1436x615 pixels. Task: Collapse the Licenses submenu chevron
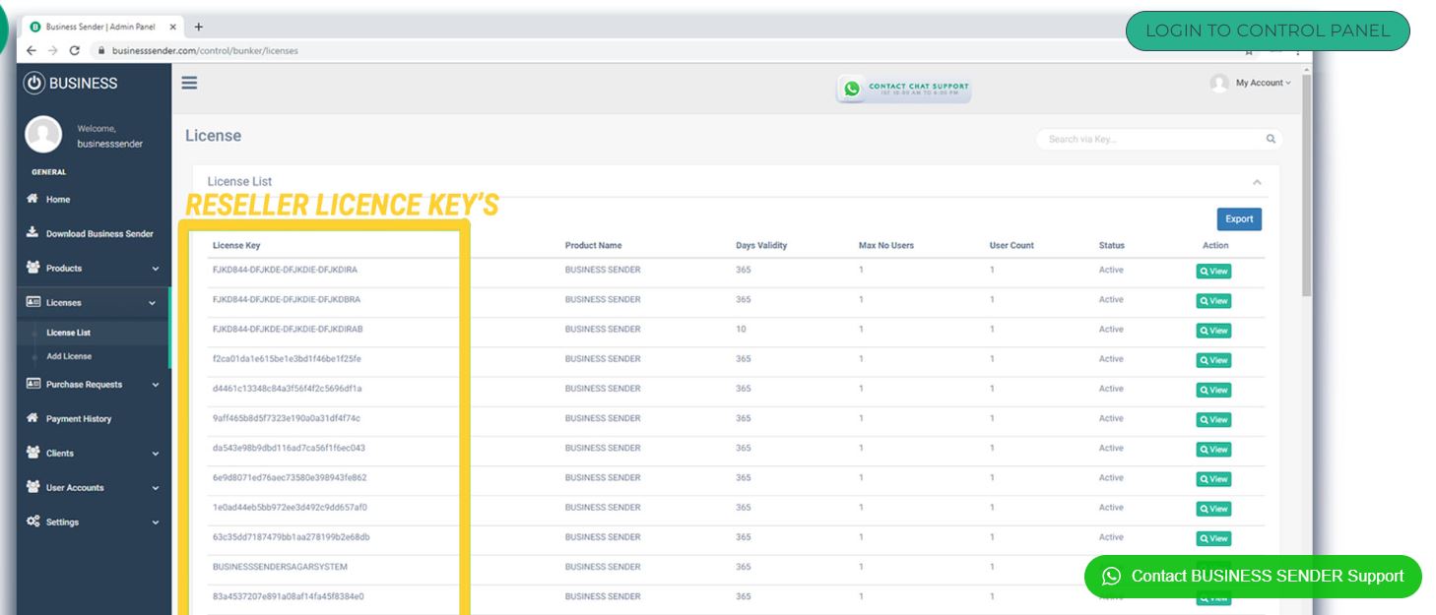(x=152, y=303)
